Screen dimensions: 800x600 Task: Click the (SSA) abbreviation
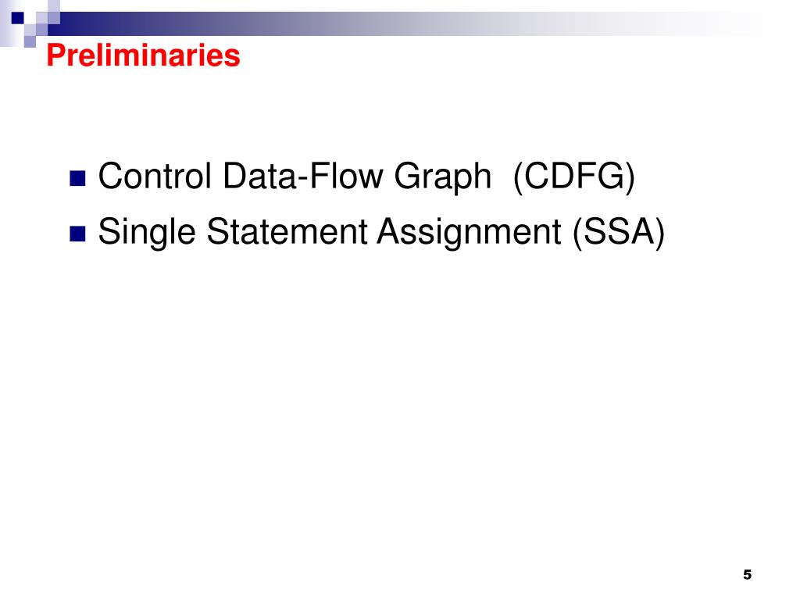click(x=619, y=233)
